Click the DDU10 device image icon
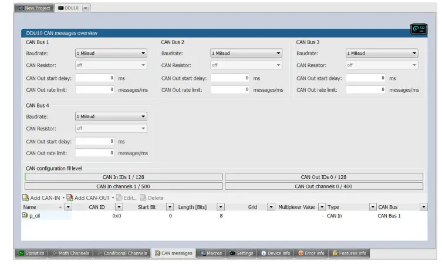Screen dimensions: 442x264 [x=419, y=29]
